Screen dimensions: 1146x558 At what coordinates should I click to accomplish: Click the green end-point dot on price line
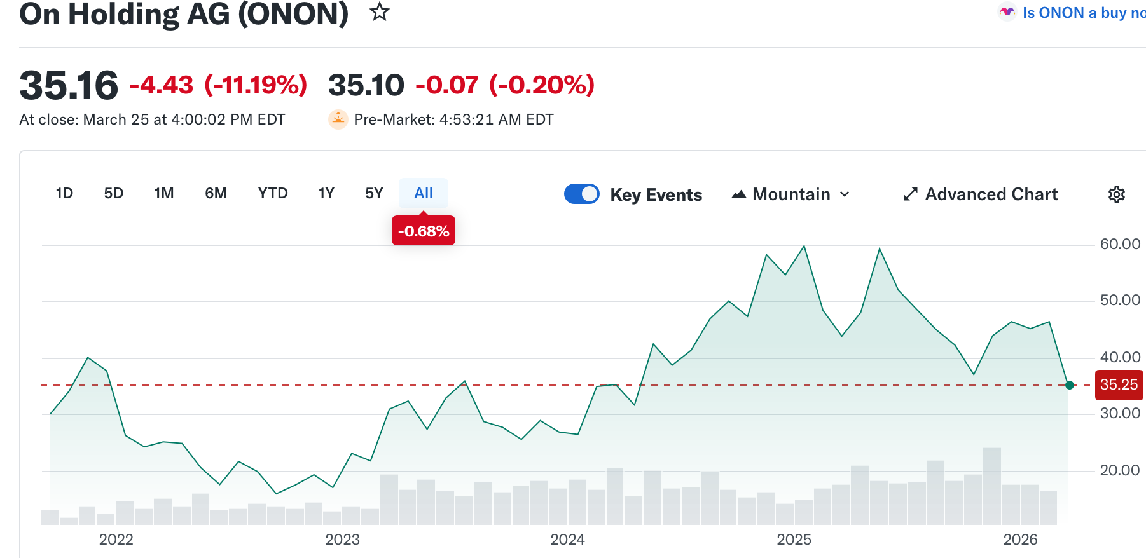coord(1070,384)
